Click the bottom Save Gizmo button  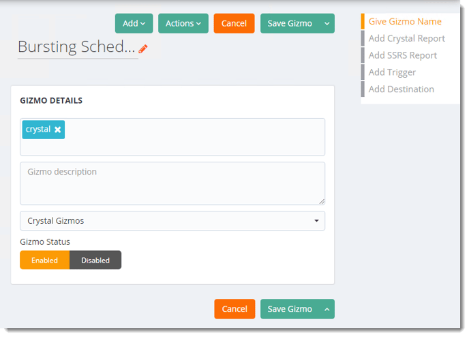(290, 309)
